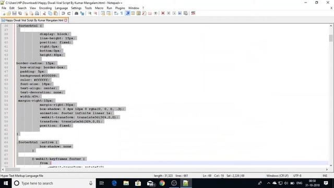Open the Folder as Workspace icon
Image resolution: width=334 pixels, height=188 pixels.
click(x=150, y=13)
